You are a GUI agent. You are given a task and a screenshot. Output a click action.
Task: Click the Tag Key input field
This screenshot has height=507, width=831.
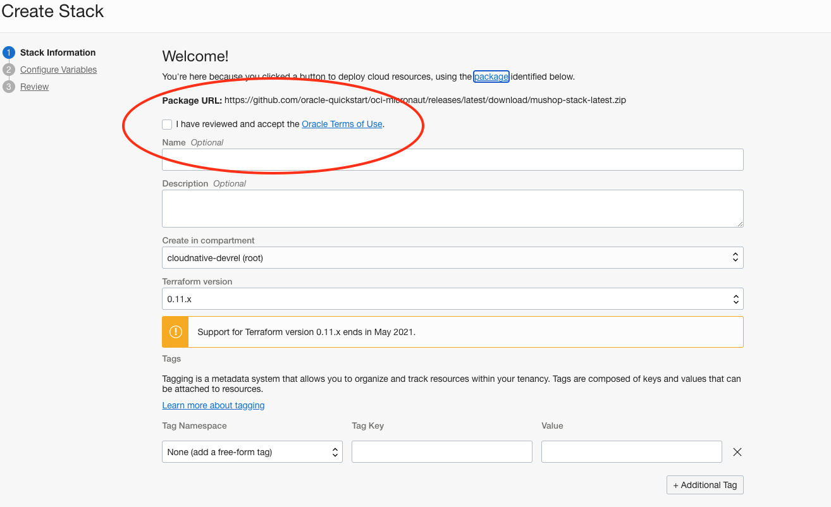pyautogui.click(x=442, y=452)
